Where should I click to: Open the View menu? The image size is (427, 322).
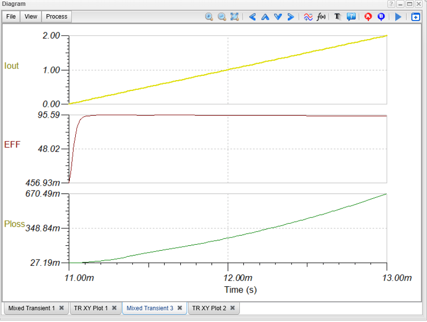pos(31,17)
